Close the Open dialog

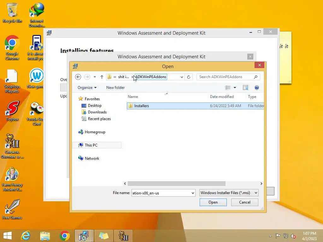(x=260, y=65)
